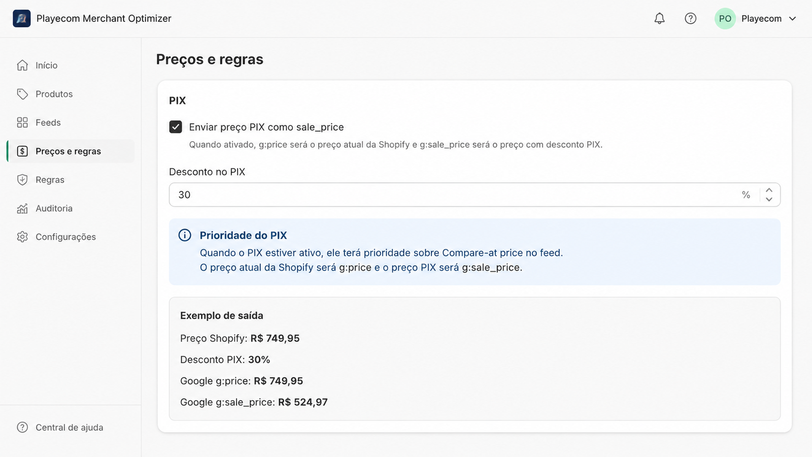The image size is (812, 457).
Task: Click the Regras shield icon
Action: [x=22, y=180]
